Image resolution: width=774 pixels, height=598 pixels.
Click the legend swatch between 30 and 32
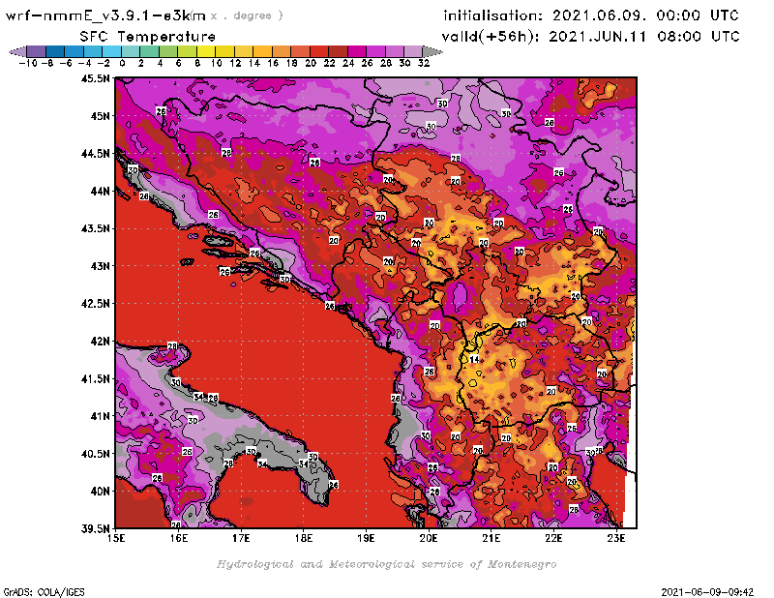click(x=413, y=51)
